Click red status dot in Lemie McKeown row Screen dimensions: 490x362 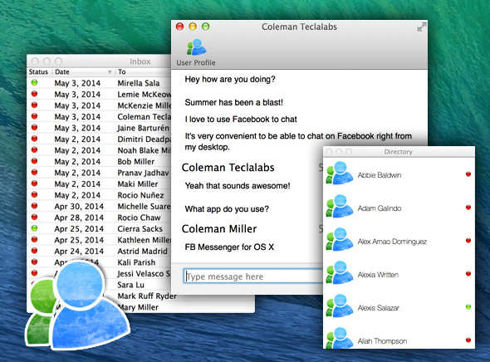tap(34, 94)
